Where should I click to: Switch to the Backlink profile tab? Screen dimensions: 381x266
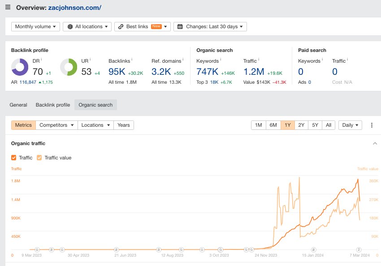pyautogui.click(x=53, y=105)
